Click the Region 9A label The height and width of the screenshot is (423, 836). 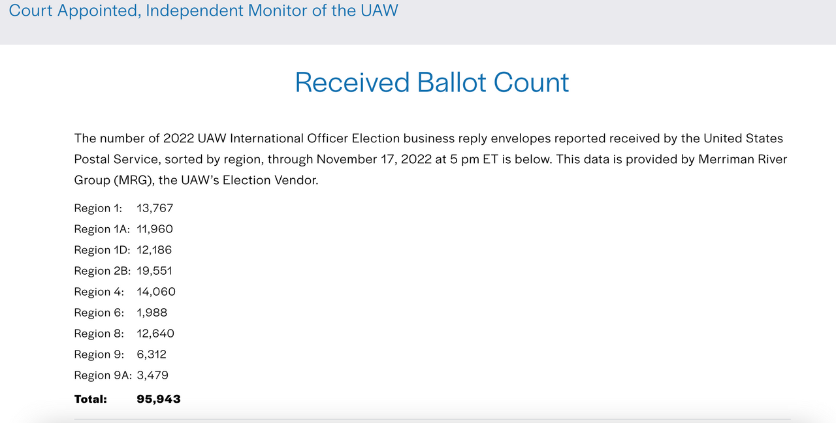103,375
